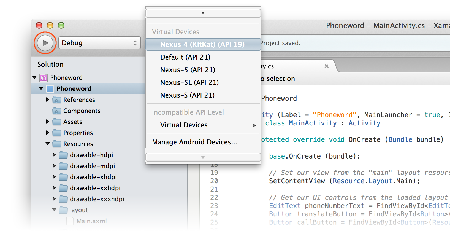
Task: Open Manage Android Devices...
Action: tap(194, 142)
